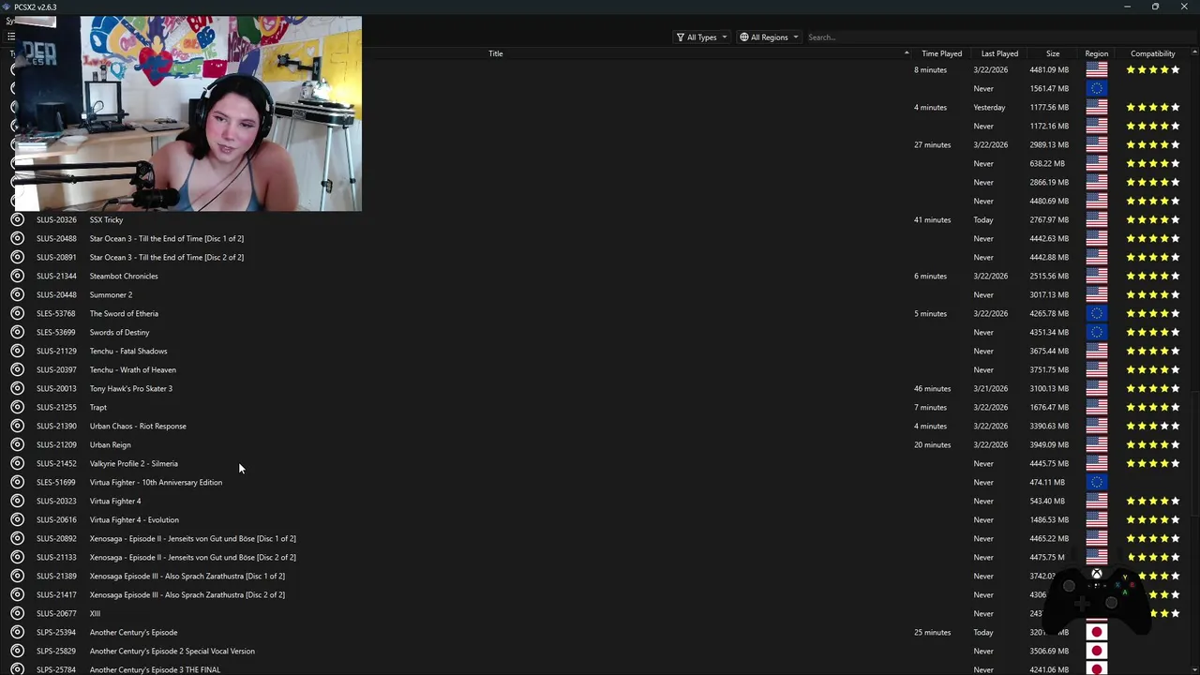This screenshot has height=675, width=1200.
Task: Click the 474.11 MB size cell
Action: (x=1047, y=482)
